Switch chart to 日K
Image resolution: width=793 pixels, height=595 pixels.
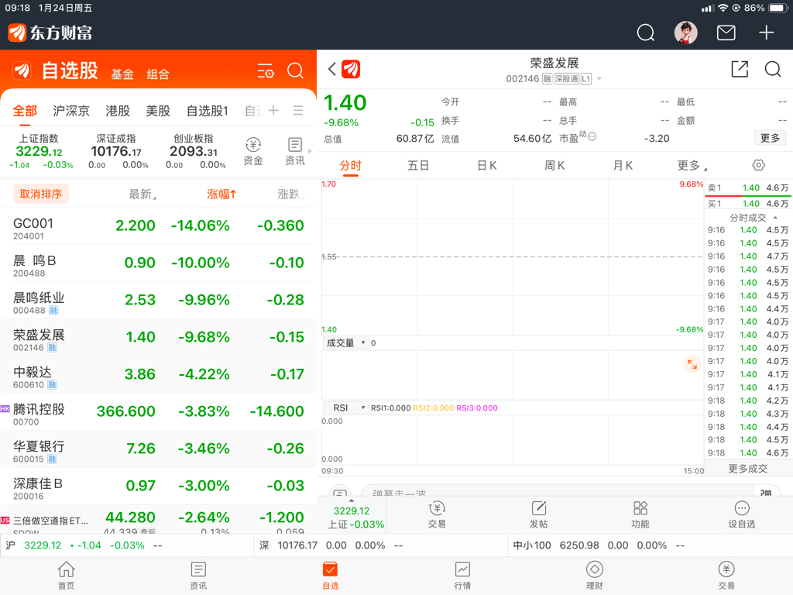(486, 166)
